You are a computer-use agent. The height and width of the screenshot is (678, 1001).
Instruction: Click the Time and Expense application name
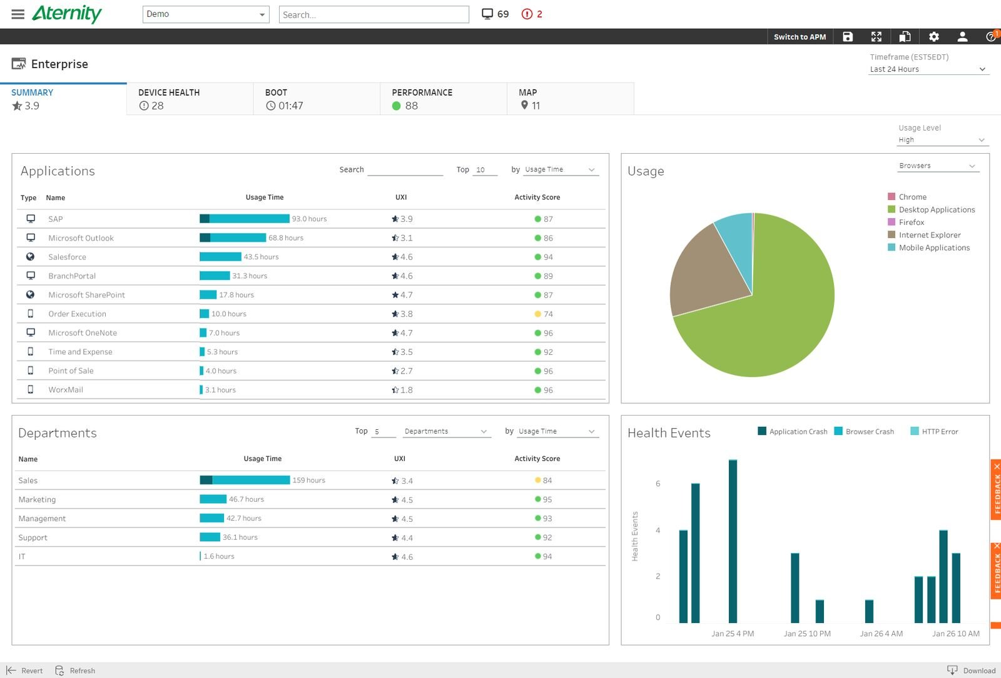tap(80, 352)
